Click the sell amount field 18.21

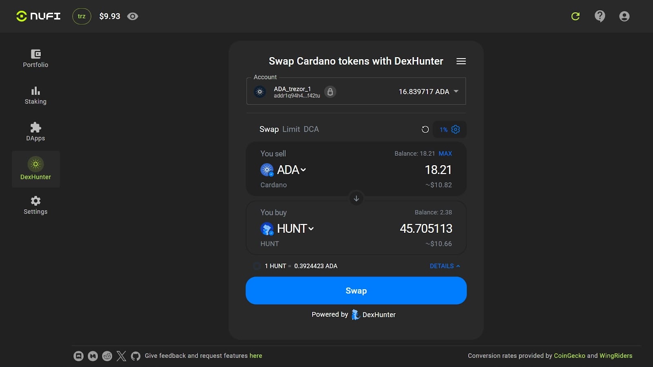click(438, 170)
